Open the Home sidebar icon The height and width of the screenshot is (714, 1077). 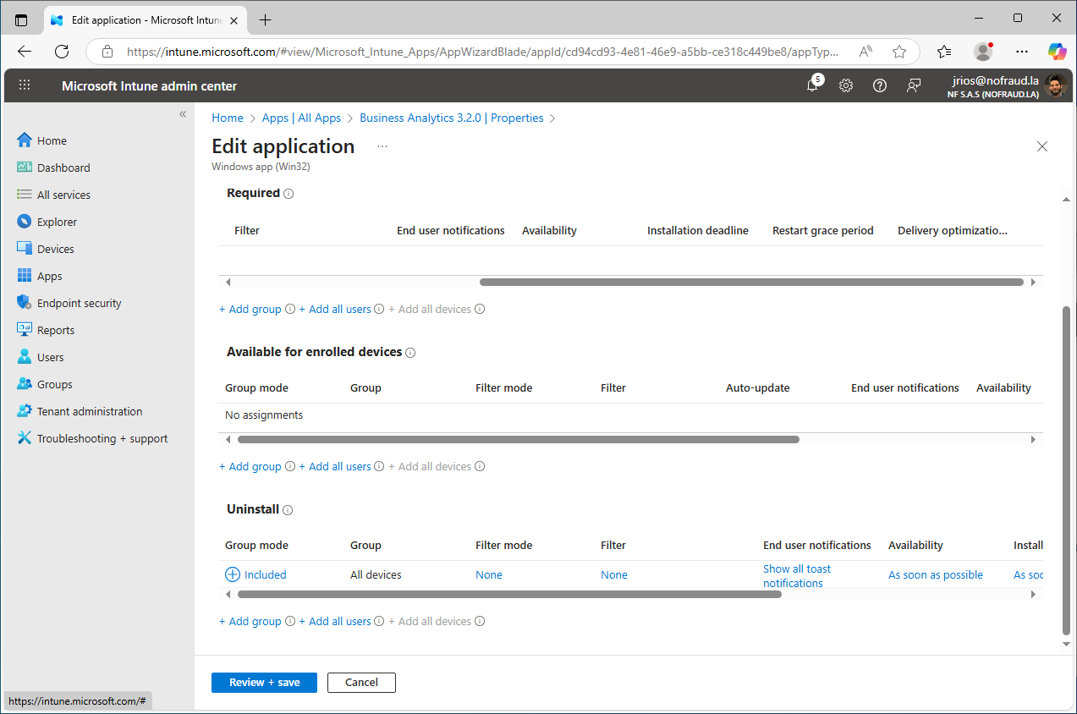[x=25, y=140]
